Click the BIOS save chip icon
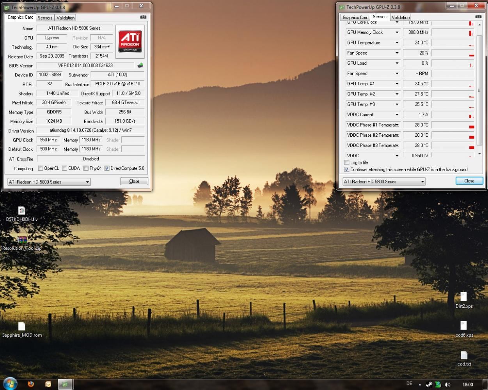 pyautogui.click(x=140, y=65)
